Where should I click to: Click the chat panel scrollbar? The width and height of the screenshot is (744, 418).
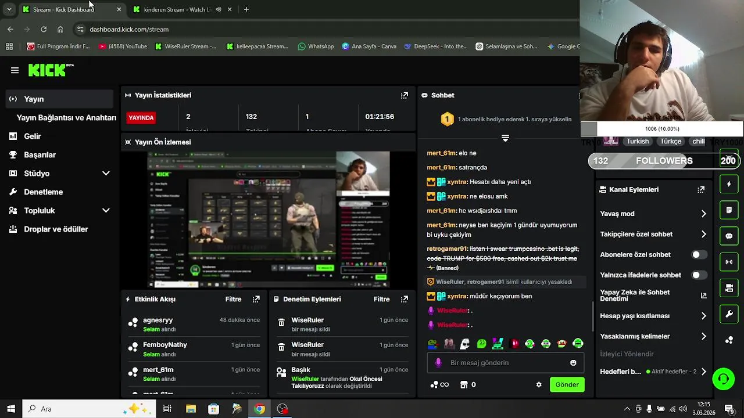(x=593, y=317)
